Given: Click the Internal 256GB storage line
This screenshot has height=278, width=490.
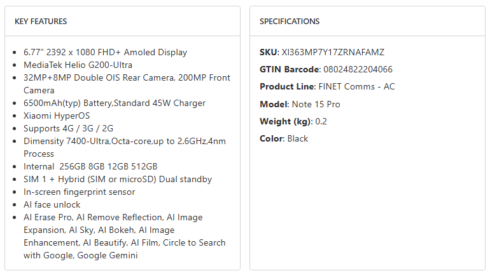Looking at the screenshot, I should (x=90, y=166).
